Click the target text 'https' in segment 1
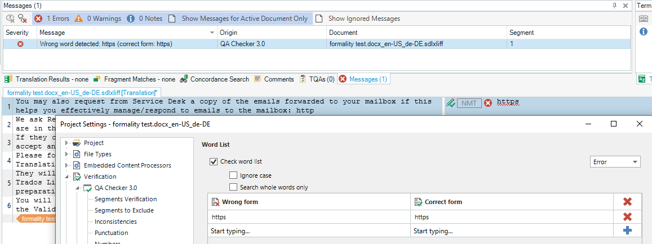The height and width of the screenshot is (244, 652). click(x=508, y=102)
